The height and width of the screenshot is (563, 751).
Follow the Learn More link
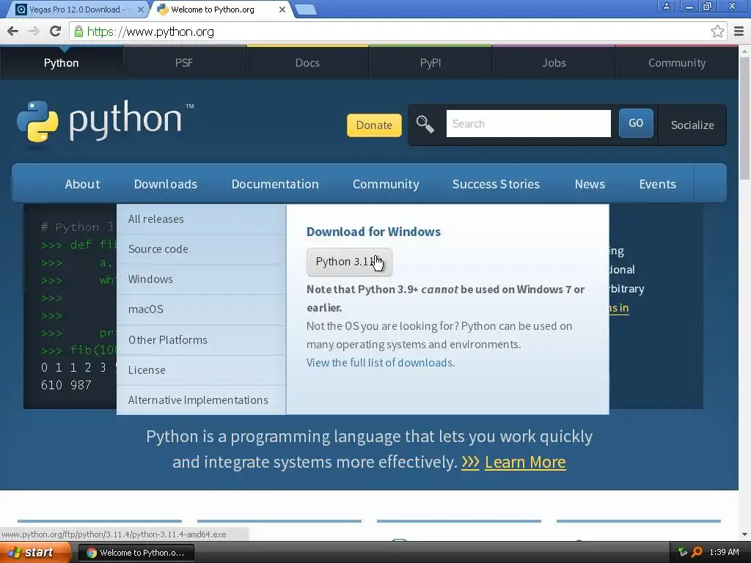(525, 462)
